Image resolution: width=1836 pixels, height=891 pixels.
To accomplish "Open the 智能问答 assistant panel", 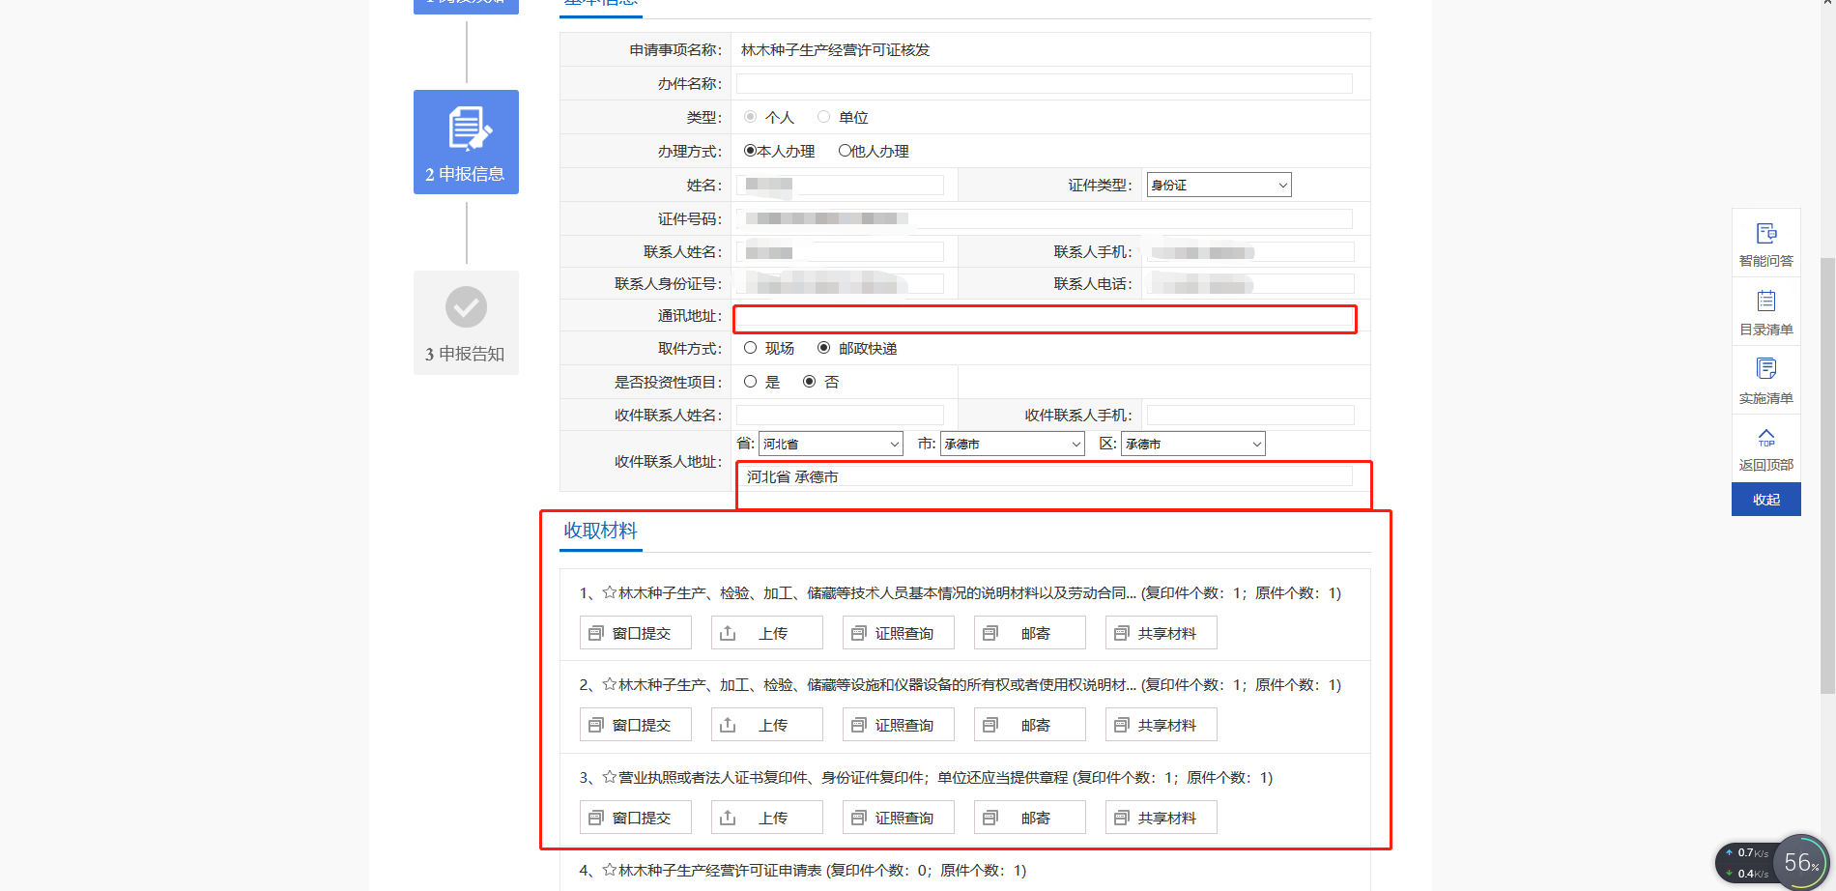I will coord(1765,243).
